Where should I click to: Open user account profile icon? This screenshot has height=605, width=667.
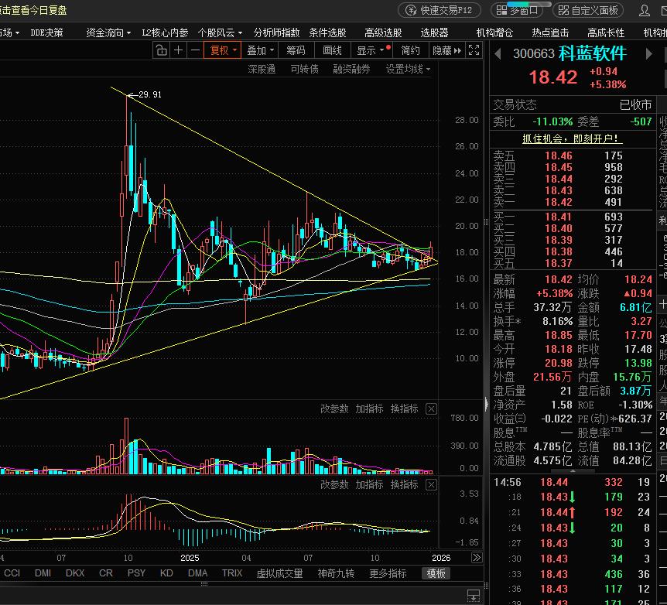tap(645, 10)
